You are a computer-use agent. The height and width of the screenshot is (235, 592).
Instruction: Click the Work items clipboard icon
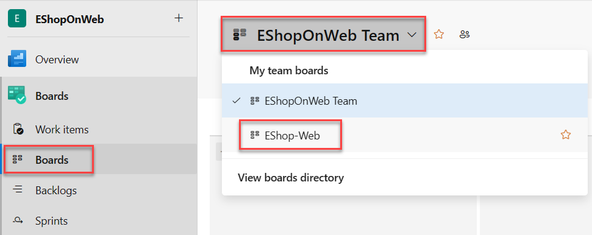pyautogui.click(x=18, y=129)
